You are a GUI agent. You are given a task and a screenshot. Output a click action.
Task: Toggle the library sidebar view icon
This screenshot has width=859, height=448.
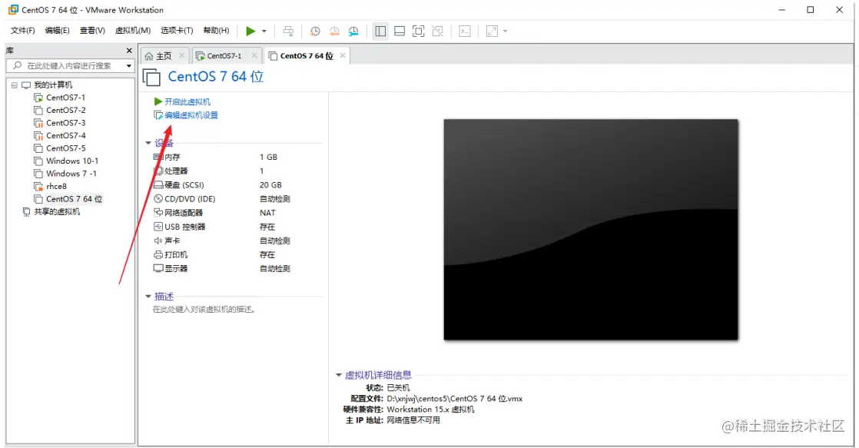pos(380,32)
